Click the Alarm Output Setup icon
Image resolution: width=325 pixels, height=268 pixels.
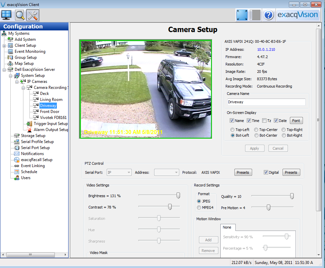pyautogui.click(x=29, y=130)
